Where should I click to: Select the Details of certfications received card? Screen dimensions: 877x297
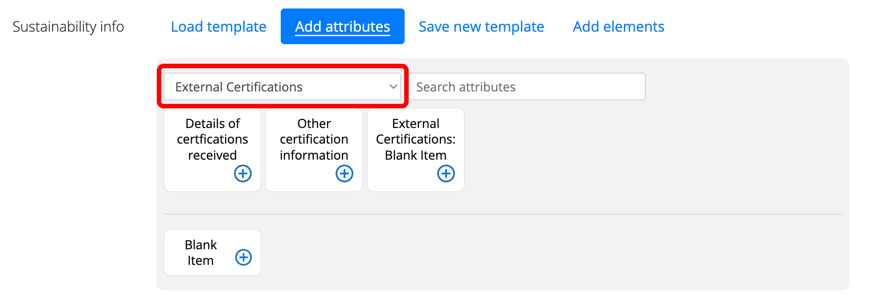click(212, 139)
